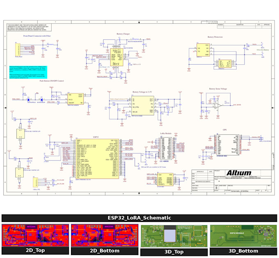Click the 3D_Top caption label

pyautogui.click(x=174, y=252)
